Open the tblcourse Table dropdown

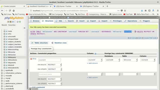tap(130, 60)
